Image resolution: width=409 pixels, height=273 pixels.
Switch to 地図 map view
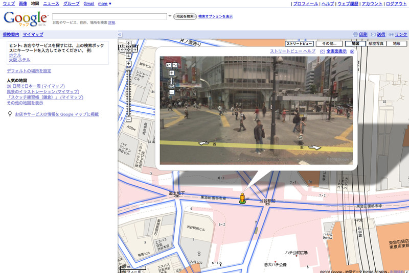click(355, 43)
